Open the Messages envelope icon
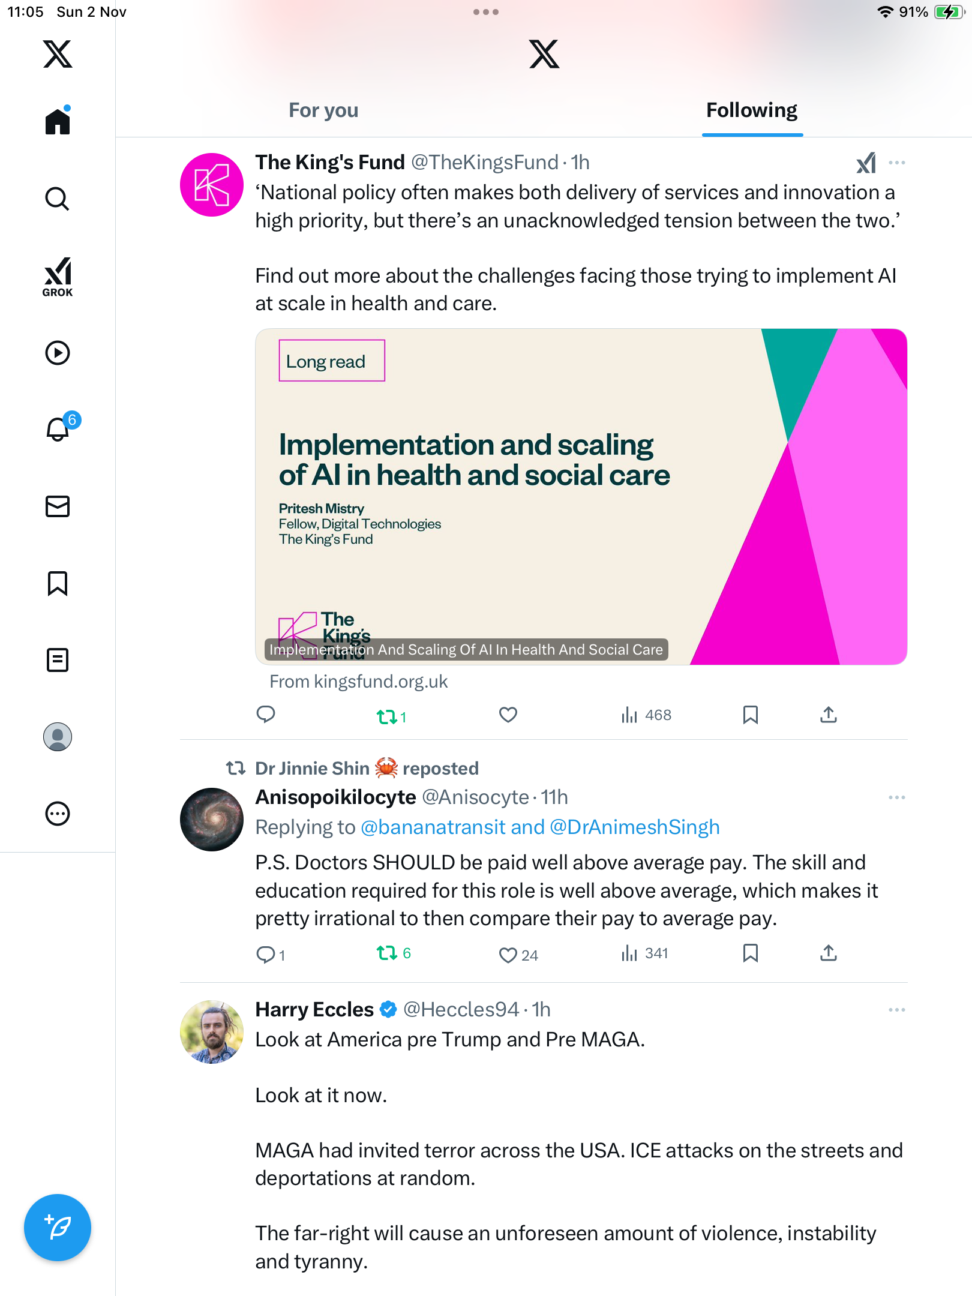Image resolution: width=972 pixels, height=1296 pixels. point(58,506)
